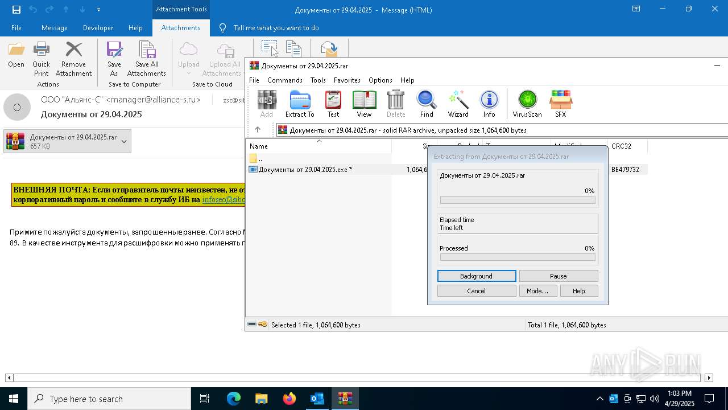This screenshot has width=728, height=410.
Task: Open Quick Access Toolbar customize dropdown
Action: coord(98,9)
